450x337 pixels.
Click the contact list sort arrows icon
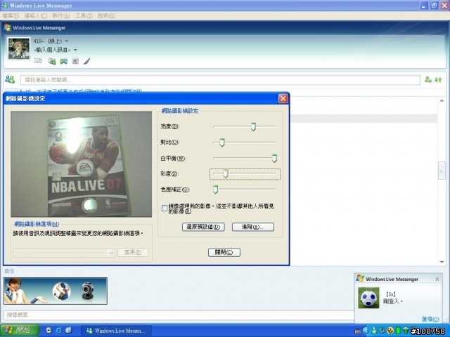coord(438,79)
